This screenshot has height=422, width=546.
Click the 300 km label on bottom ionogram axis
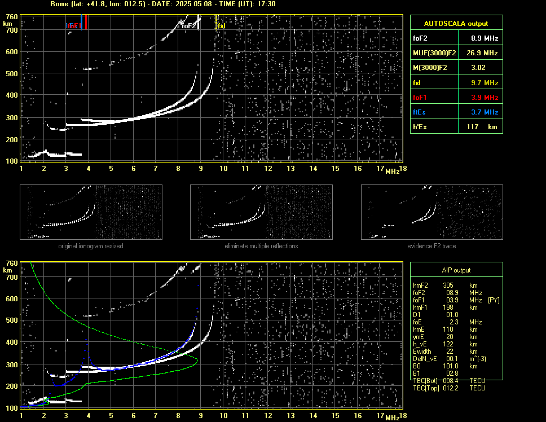click(12, 364)
